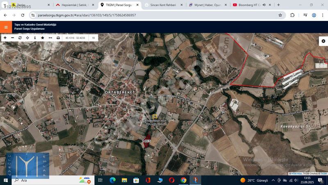The image size is (328, 185).
Task: Mute the Bloomberg HT tab audio
Action: (264, 5)
